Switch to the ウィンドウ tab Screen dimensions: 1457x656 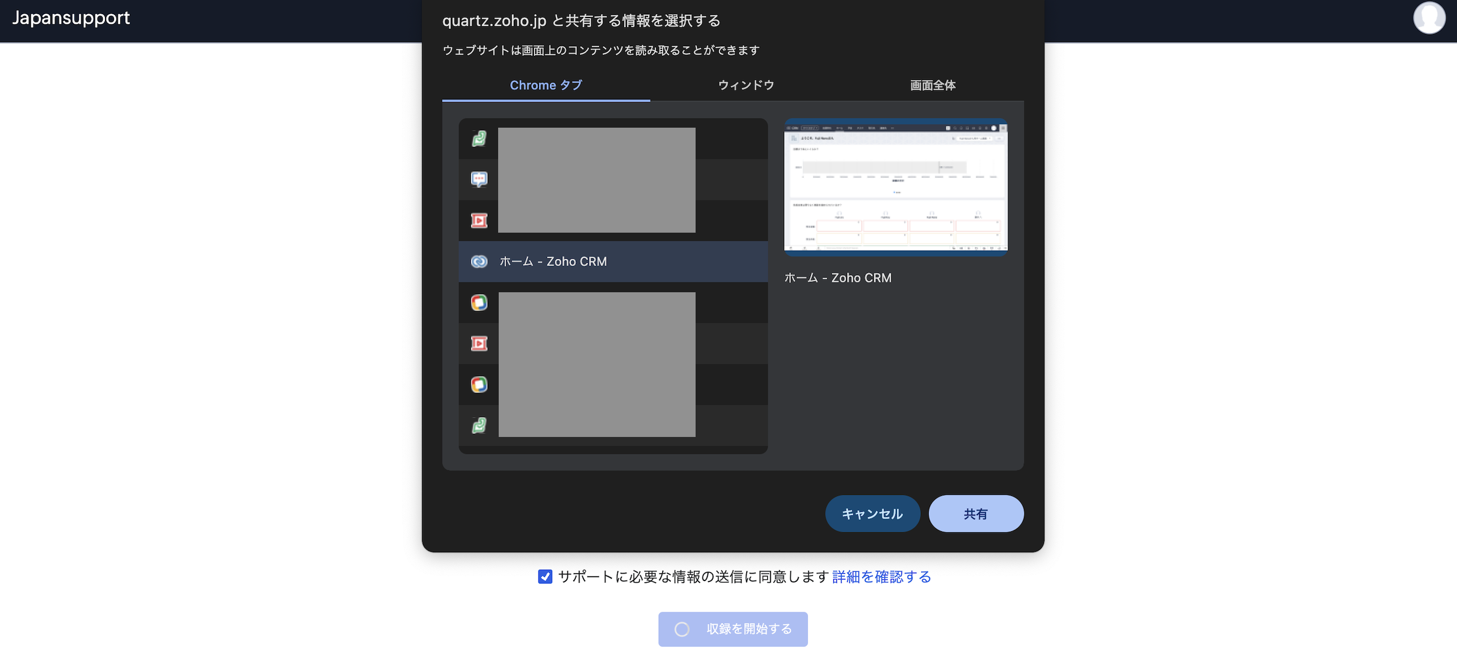pyautogui.click(x=746, y=85)
